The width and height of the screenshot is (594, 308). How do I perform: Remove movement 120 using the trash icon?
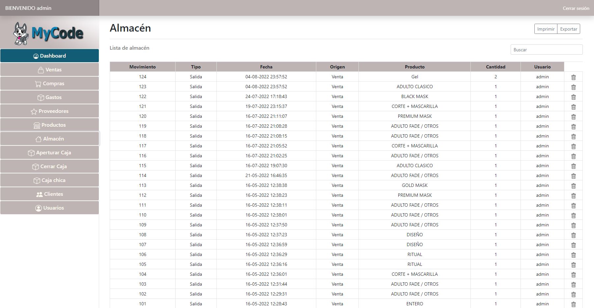point(573,116)
